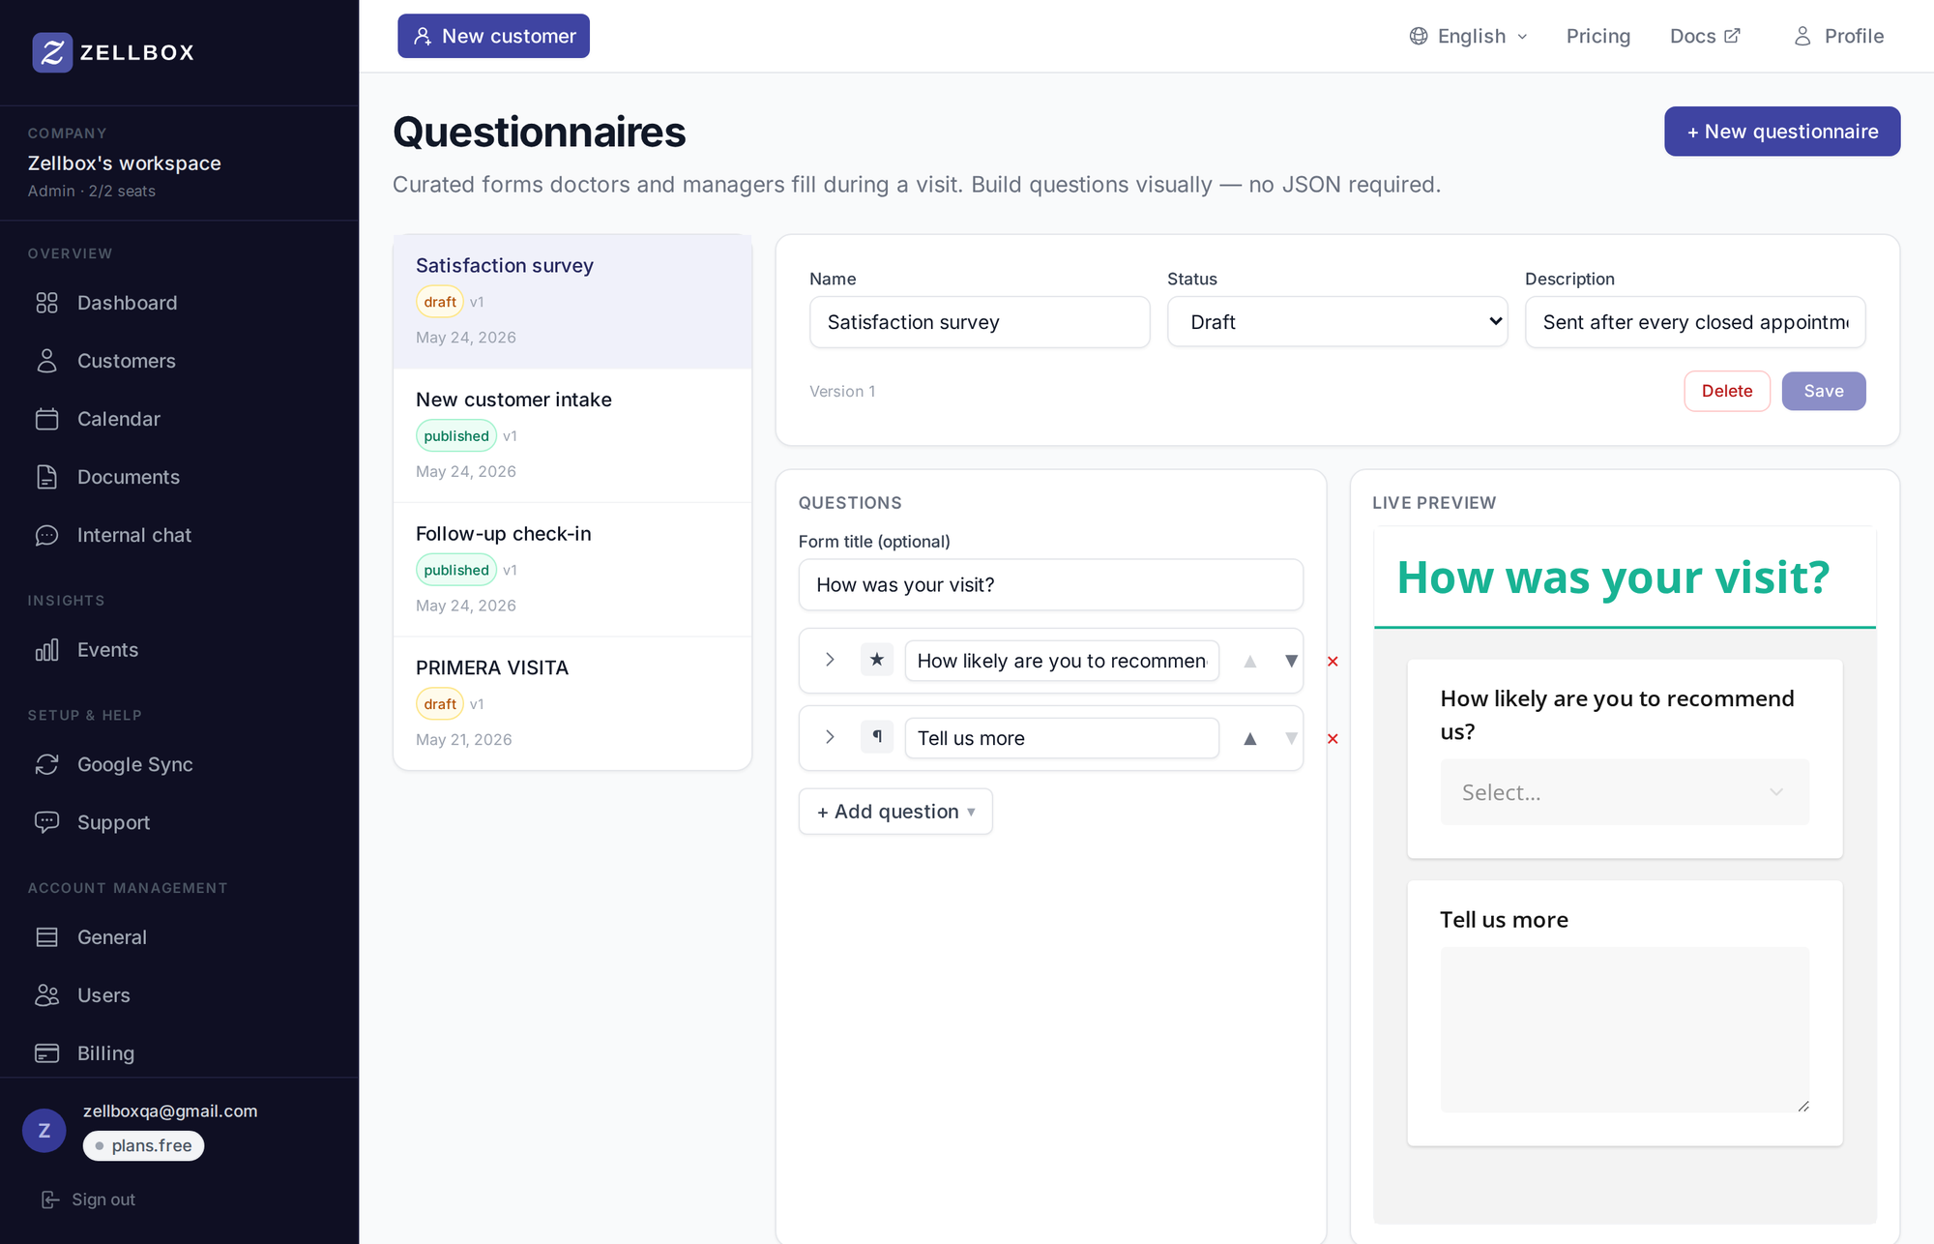1934x1244 pixels.
Task: Click the Description input field
Action: click(1695, 322)
